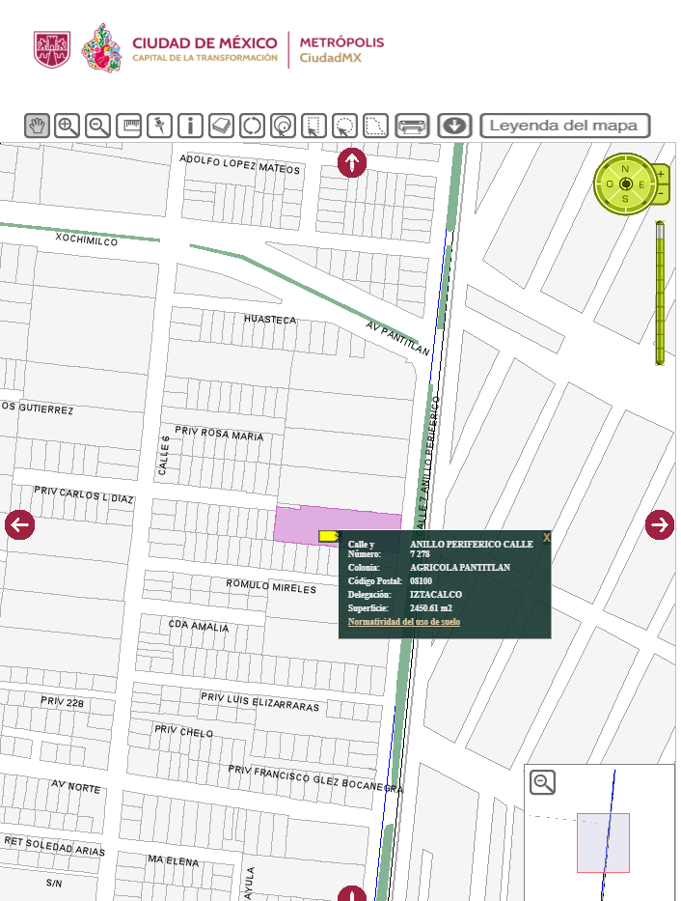Click the AV PANTITLAN street label
Image resolution: width=681 pixels, height=901 pixels.
click(397, 338)
